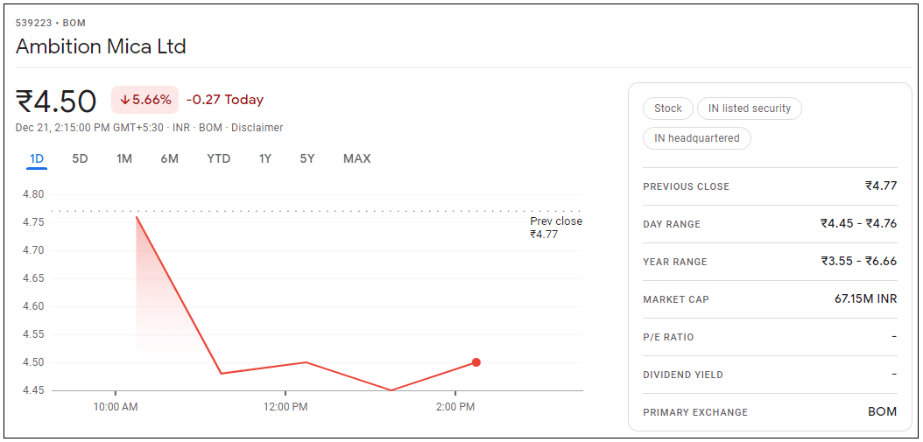Click the 4.45 y-axis label
The width and height of the screenshot is (923, 442).
(32, 390)
